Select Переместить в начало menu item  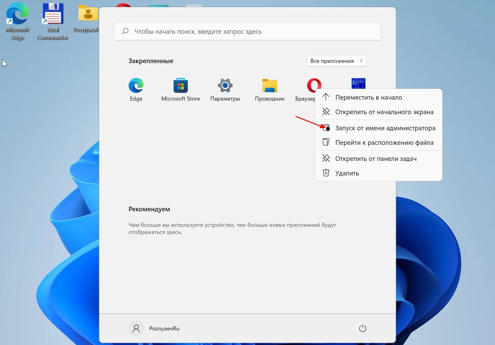point(368,97)
